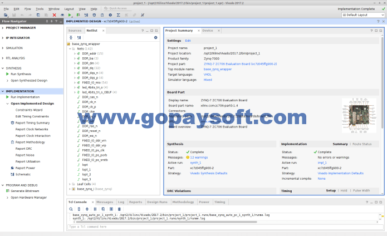Open Netlist panel settings gear
This screenshot has height=236, width=387.
tap(156, 37)
